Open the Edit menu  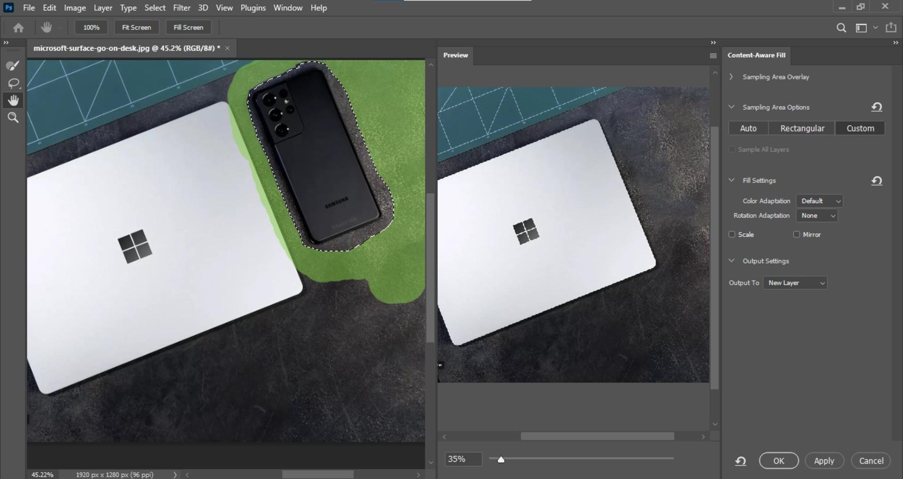49,8
